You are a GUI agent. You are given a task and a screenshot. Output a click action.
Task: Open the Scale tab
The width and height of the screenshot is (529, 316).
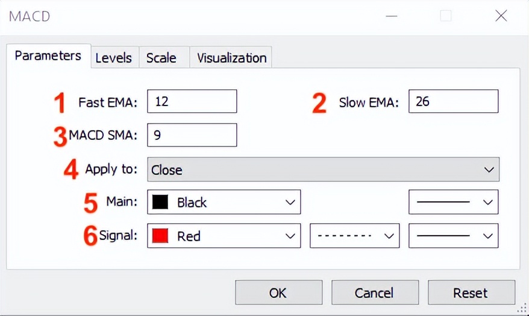pos(161,58)
